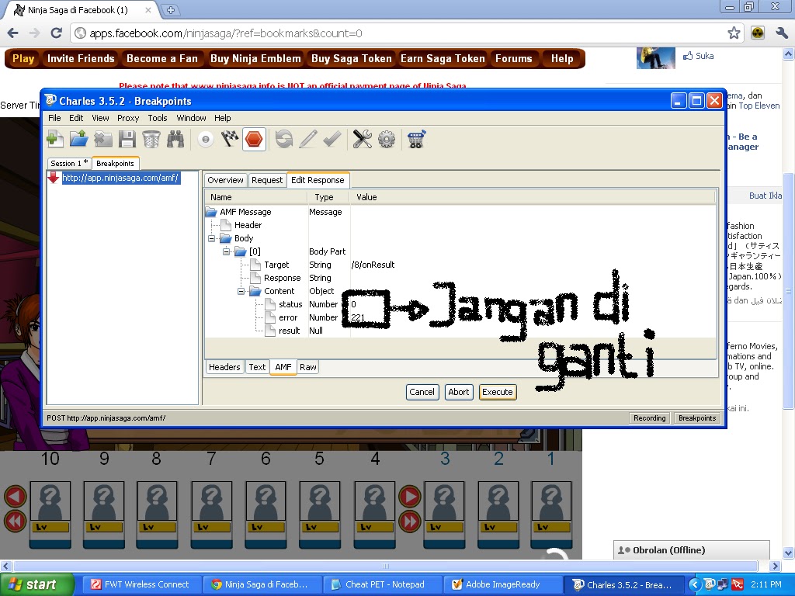Click the Clear Session trash icon
Viewport: 795px width, 596px height.
(151, 139)
